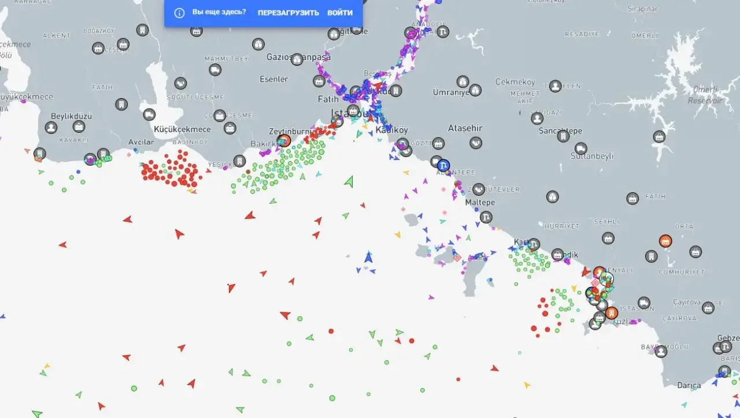Screen dimensions: 740x418
Task: Open the person marker below Beylikdüzü
Action: click(51, 127)
